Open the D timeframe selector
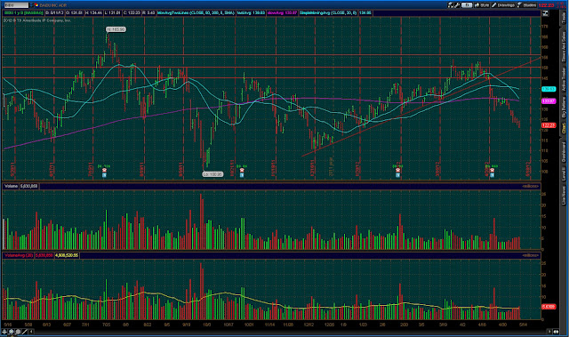Viewport: 569px width, 337px height. click(467, 5)
